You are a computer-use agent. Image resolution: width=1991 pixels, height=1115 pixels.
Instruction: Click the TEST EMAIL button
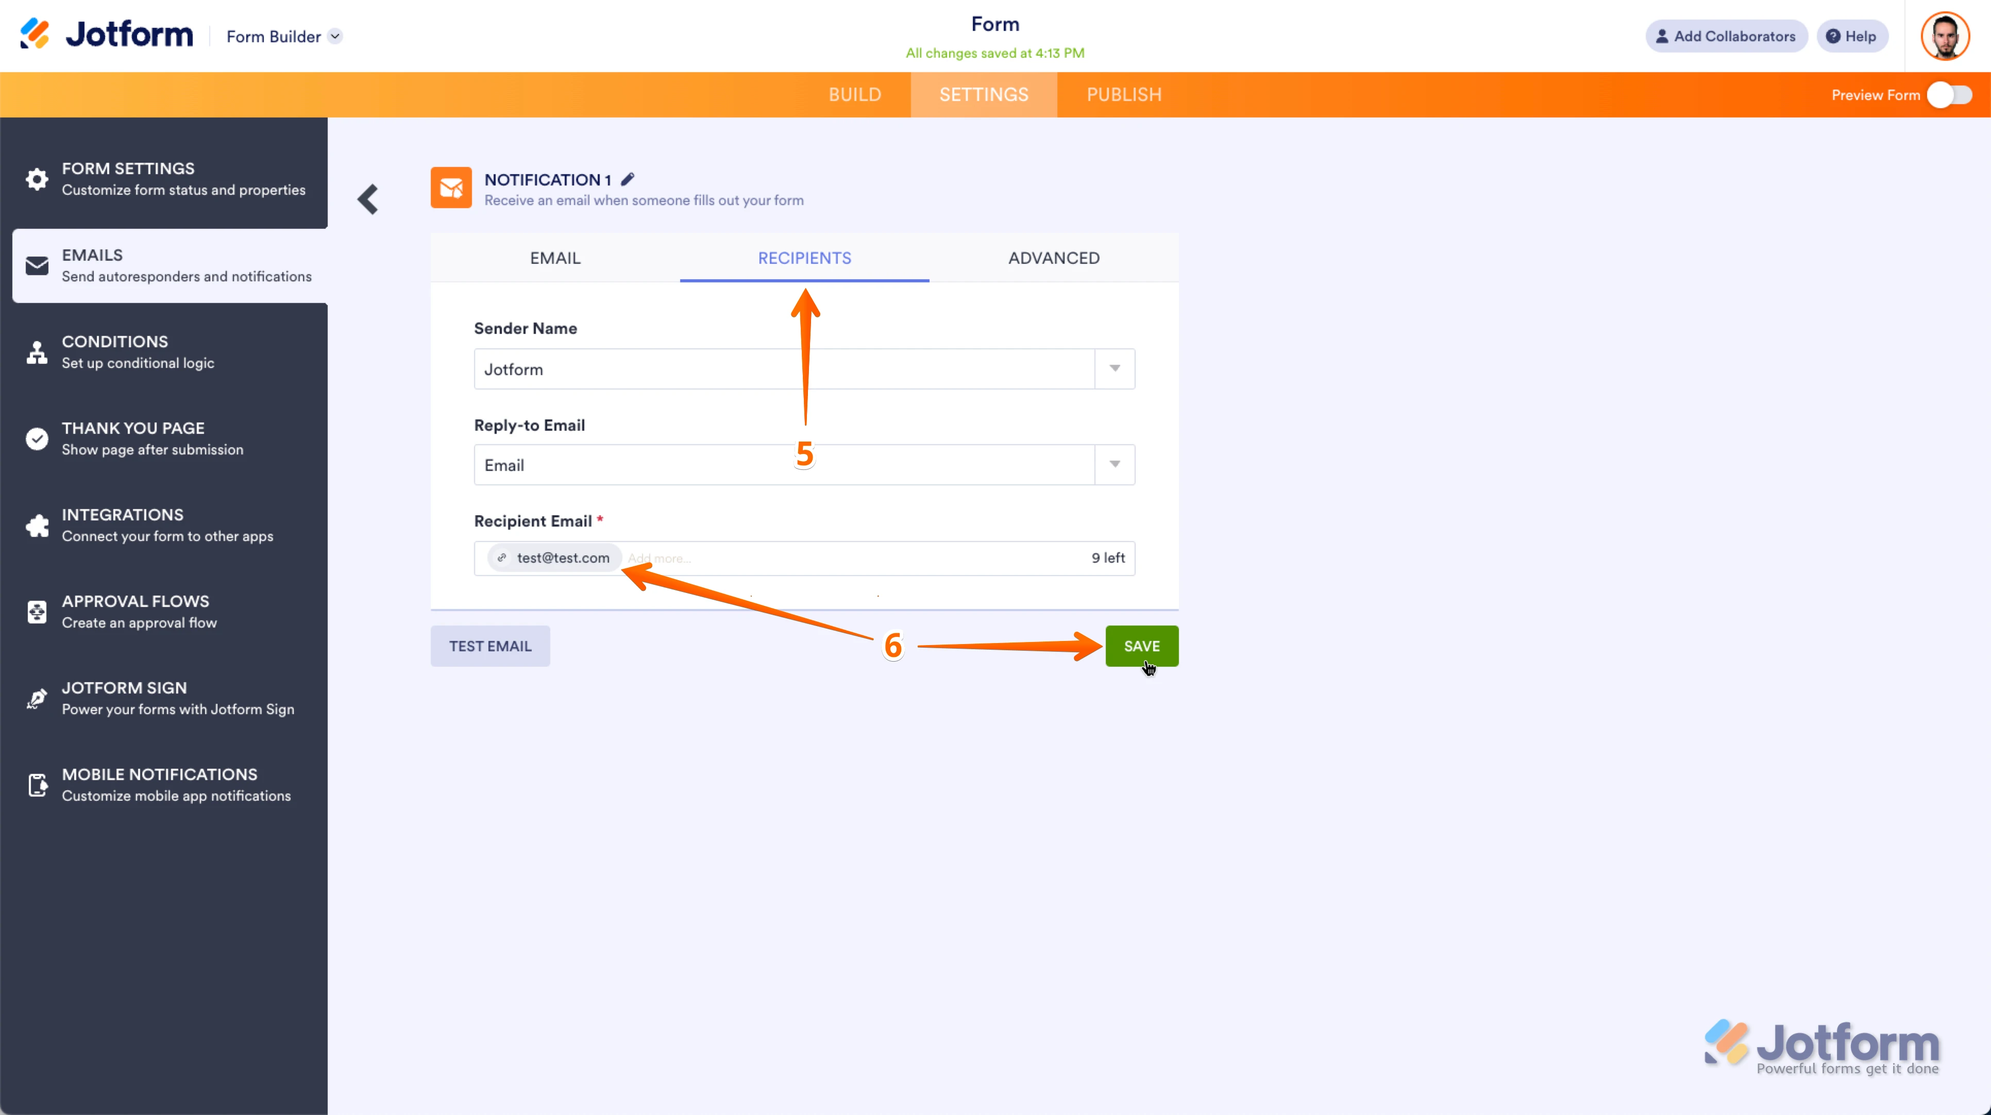[x=490, y=646]
